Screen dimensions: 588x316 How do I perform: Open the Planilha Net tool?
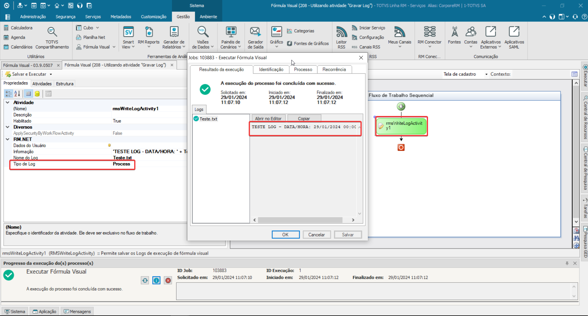pyautogui.click(x=91, y=37)
